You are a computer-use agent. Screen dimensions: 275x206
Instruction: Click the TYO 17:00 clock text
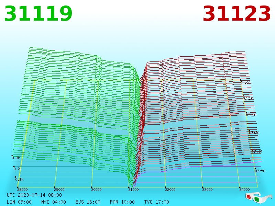157,202
